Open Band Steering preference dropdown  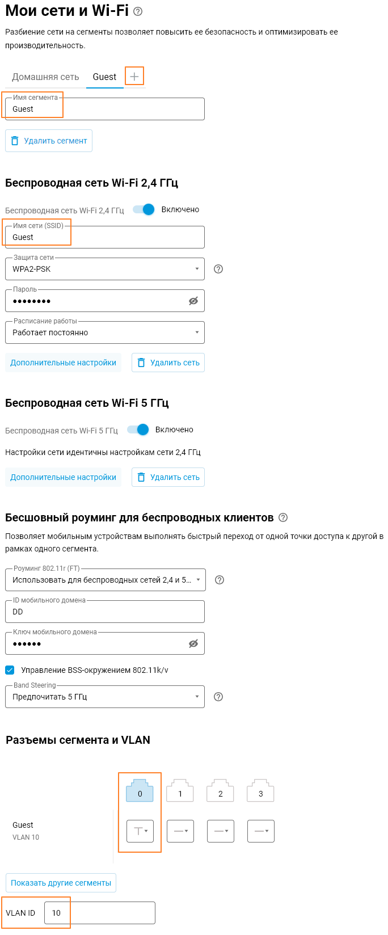105,697
